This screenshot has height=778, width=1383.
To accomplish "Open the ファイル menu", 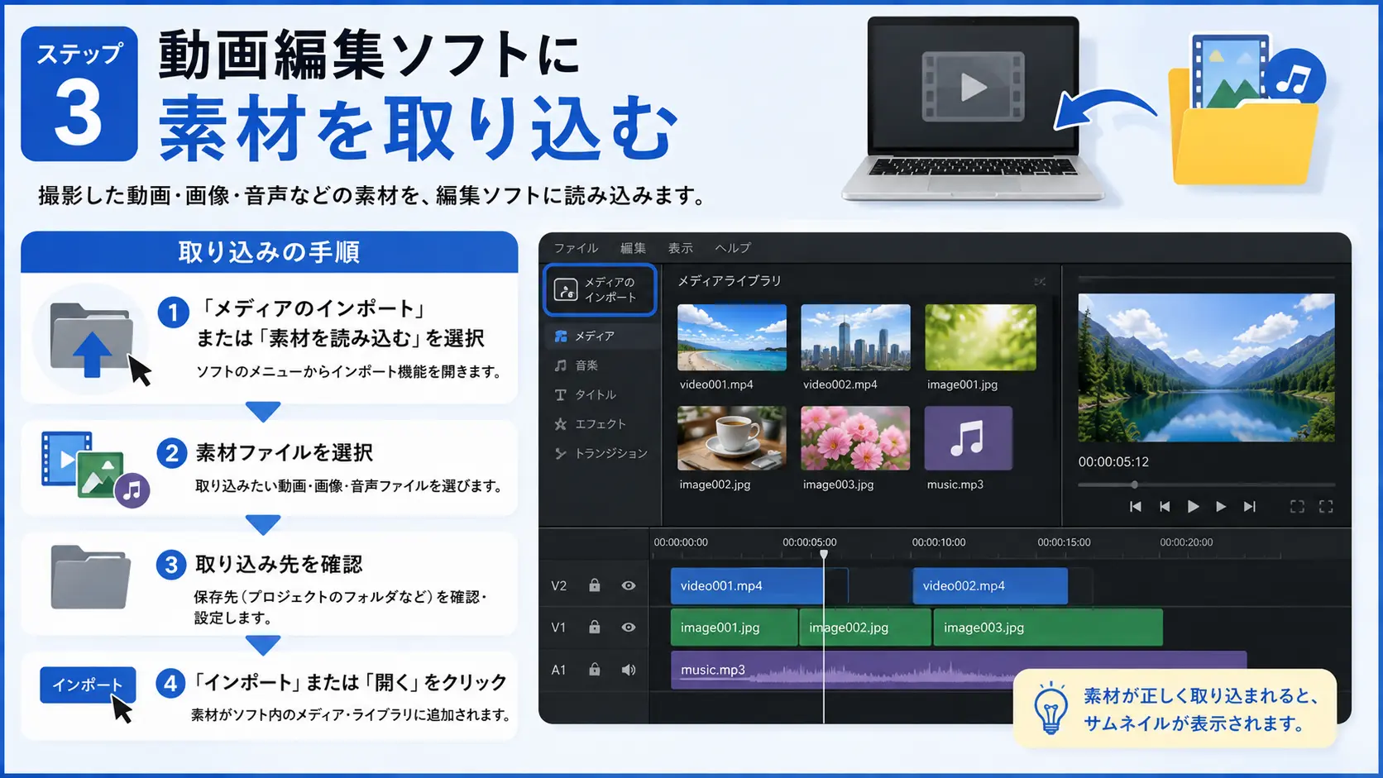I will click(576, 248).
